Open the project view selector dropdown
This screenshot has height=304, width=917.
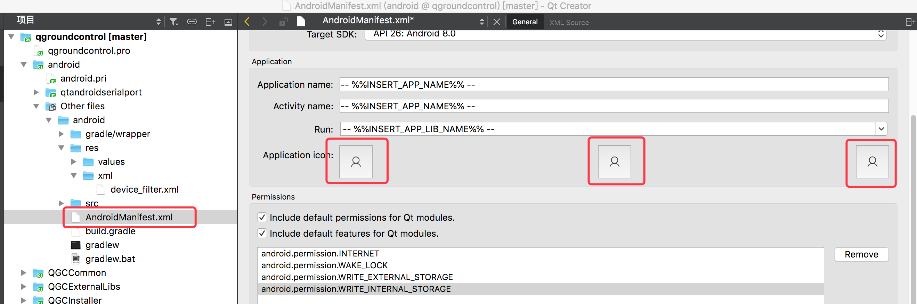(x=159, y=22)
